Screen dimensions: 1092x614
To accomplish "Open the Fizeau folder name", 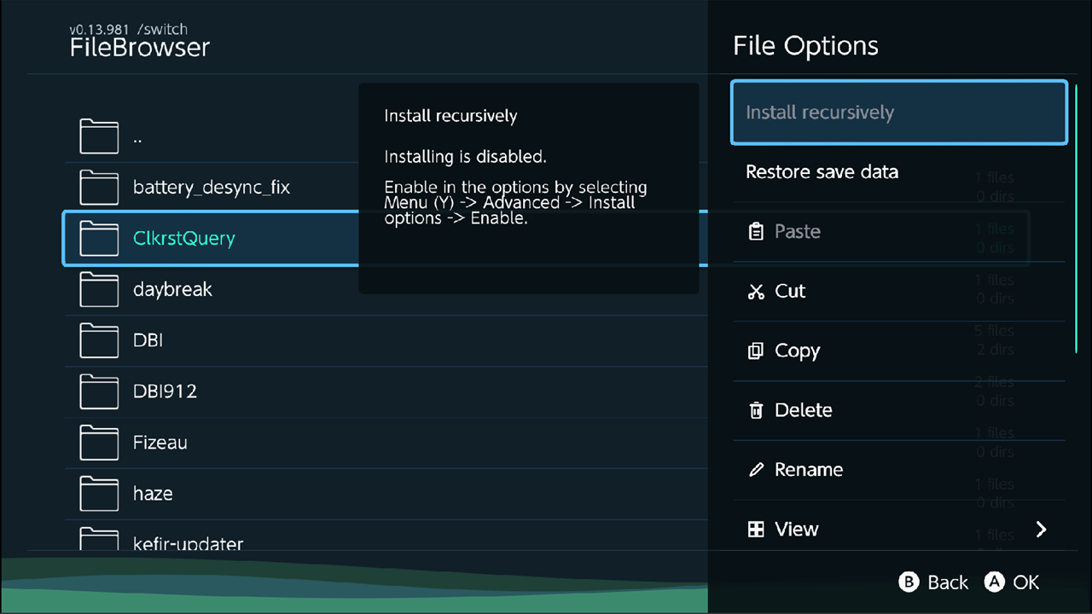I will click(x=160, y=443).
